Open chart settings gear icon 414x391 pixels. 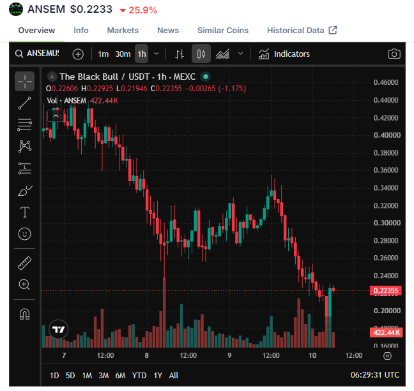point(387,356)
